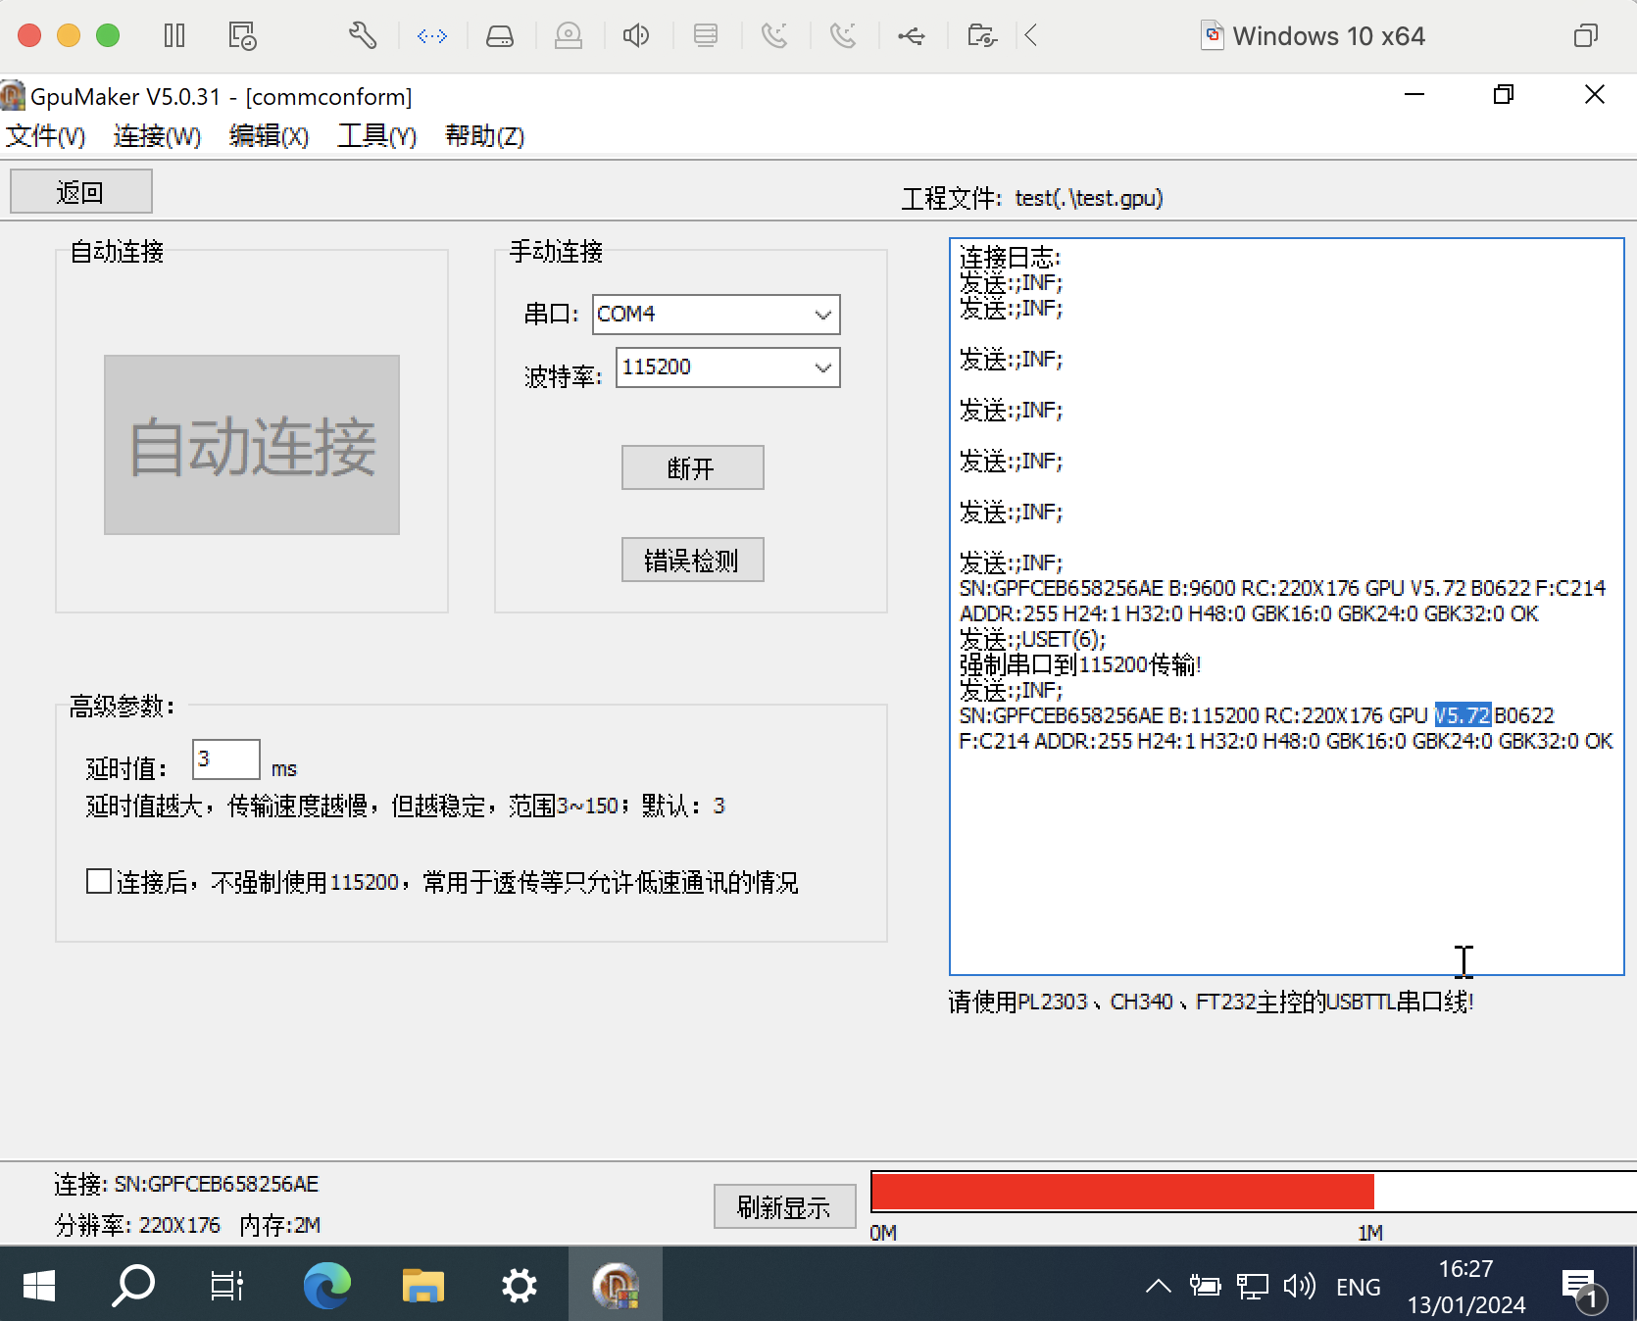Click network icon in system tray

(1252, 1286)
